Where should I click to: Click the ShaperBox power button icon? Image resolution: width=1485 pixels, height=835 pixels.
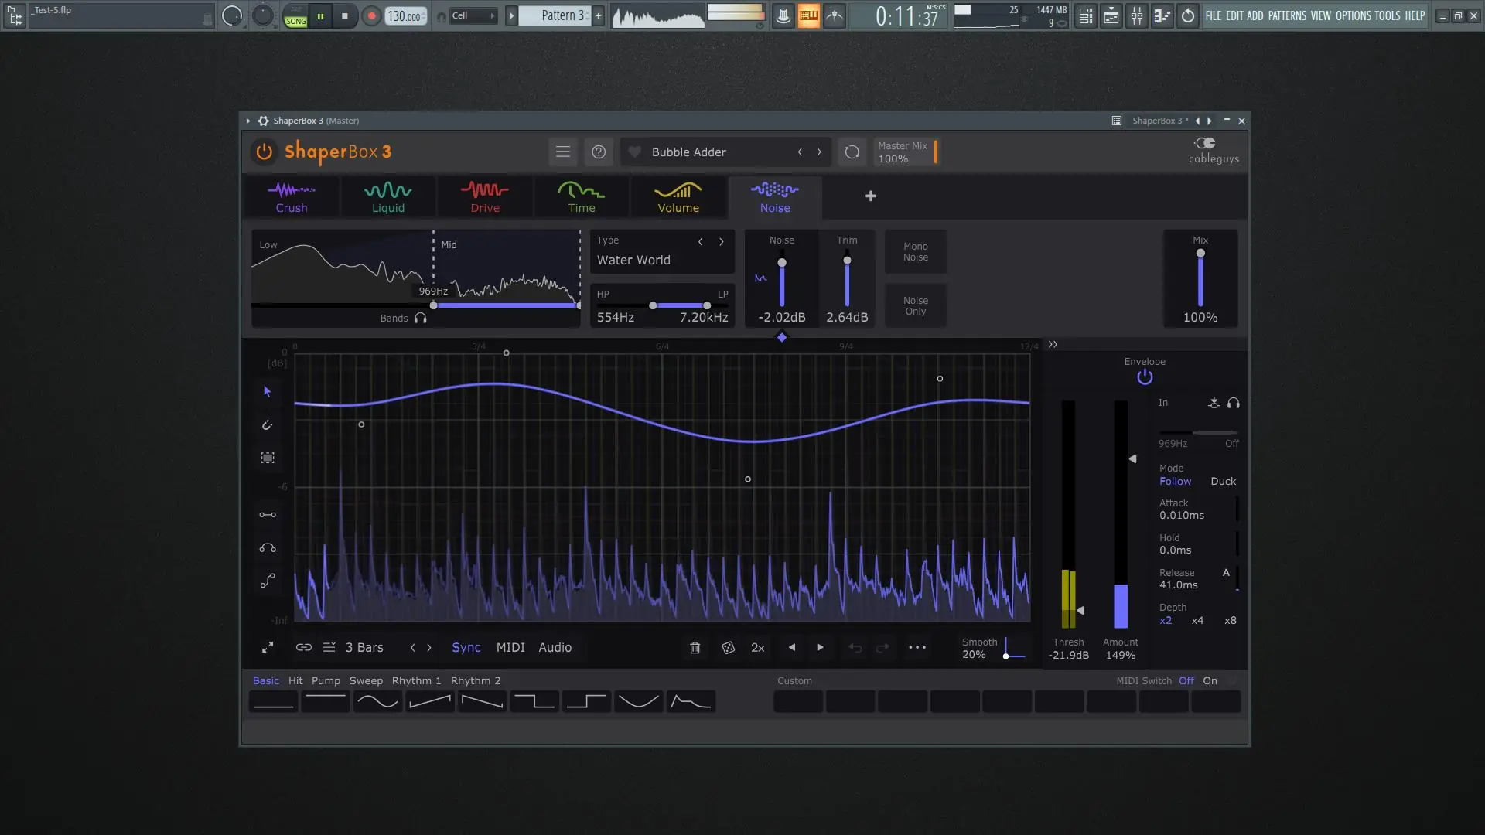point(264,152)
